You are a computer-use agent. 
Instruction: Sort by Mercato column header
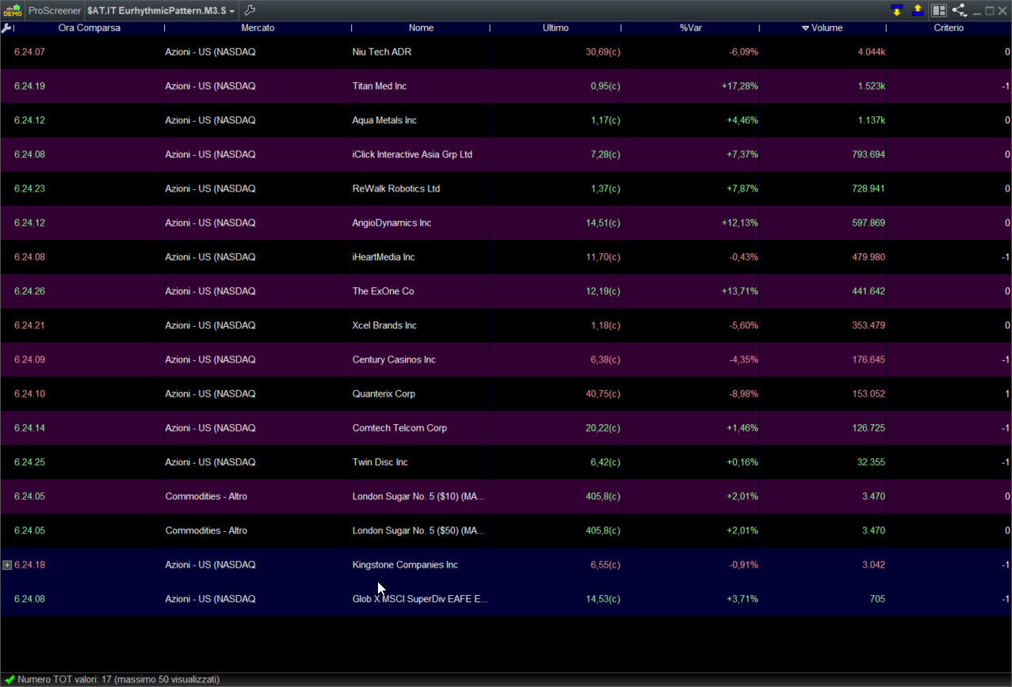(x=258, y=28)
